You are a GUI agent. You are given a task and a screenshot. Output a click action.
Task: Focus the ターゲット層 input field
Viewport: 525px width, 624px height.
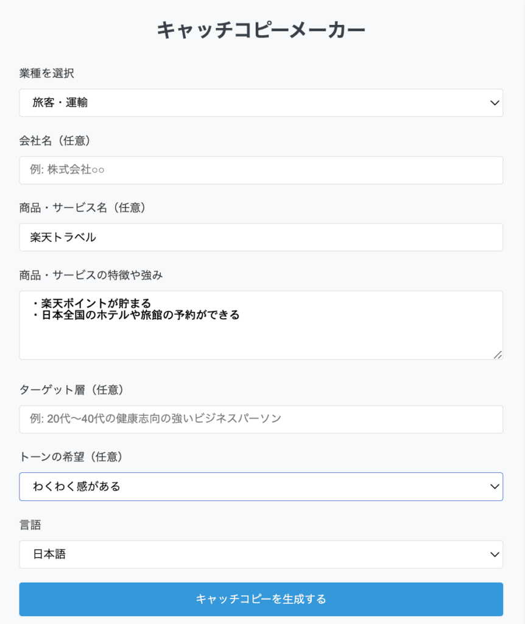pos(261,419)
